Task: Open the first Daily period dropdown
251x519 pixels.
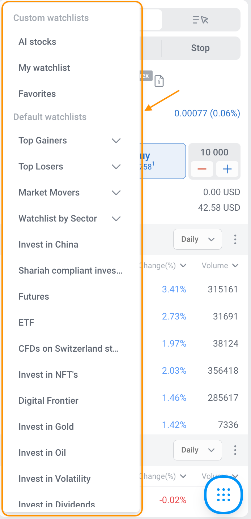Action: 197,239
